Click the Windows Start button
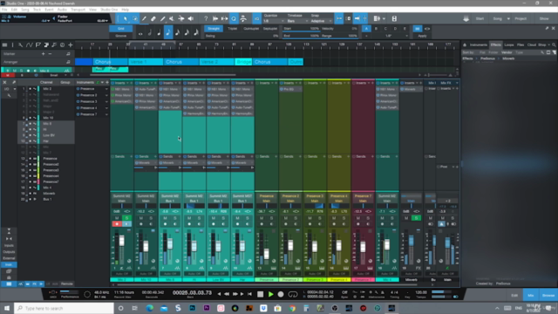The height and width of the screenshot is (314, 558). pos(6,308)
